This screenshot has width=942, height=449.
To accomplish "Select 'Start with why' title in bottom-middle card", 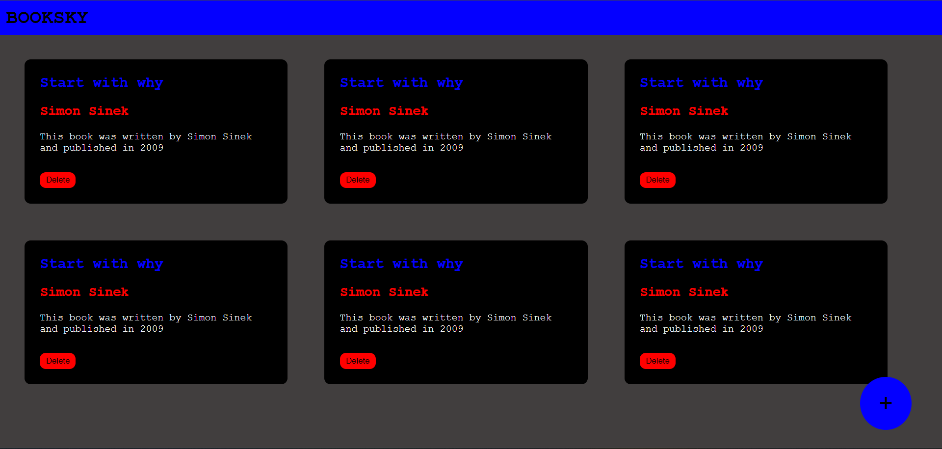I will click(401, 264).
